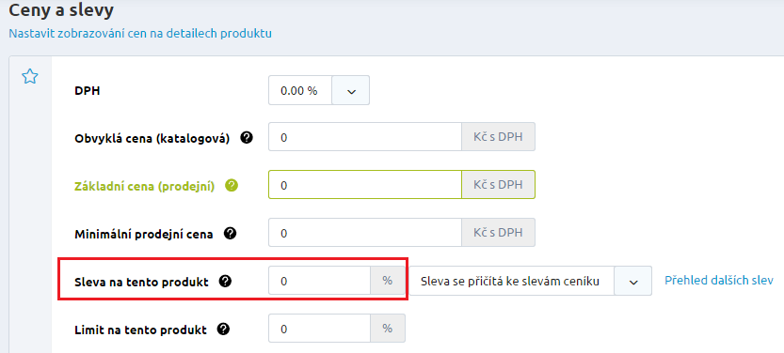
Task: Click the star favorite icon
Action: pyautogui.click(x=30, y=77)
